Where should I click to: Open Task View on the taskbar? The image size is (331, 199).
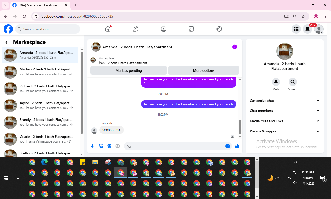19,178
